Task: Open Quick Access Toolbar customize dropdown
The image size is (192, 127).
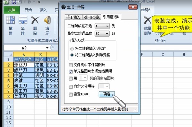Action: click(39, 2)
